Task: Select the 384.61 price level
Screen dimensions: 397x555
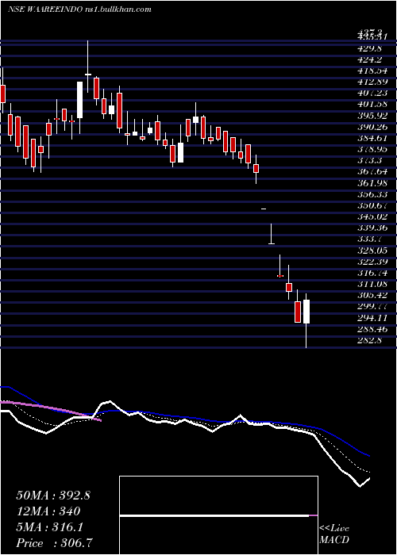Action: (x=374, y=138)
